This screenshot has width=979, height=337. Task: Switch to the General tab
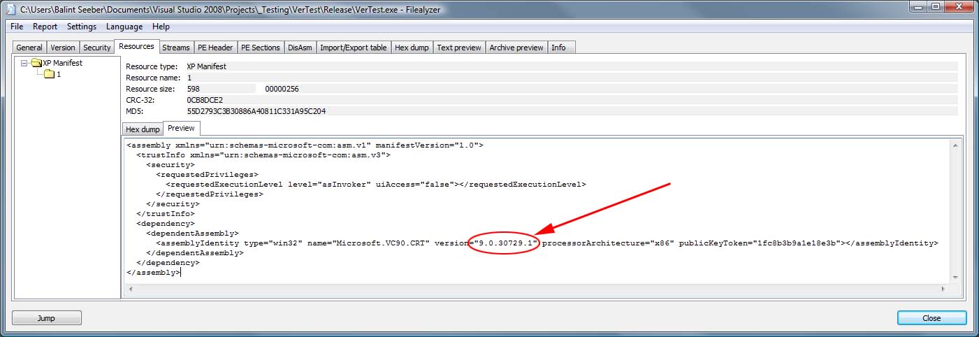(29, 48)
